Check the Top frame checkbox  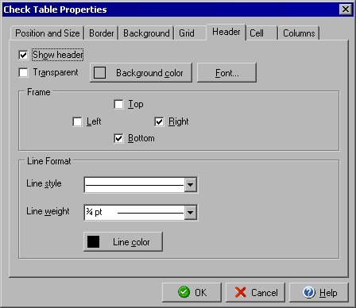(x=118, y=104)
